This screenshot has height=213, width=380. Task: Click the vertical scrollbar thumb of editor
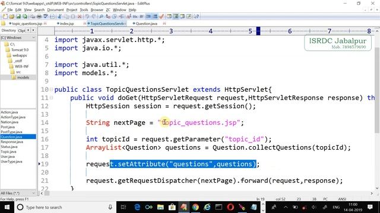(377, 90)
